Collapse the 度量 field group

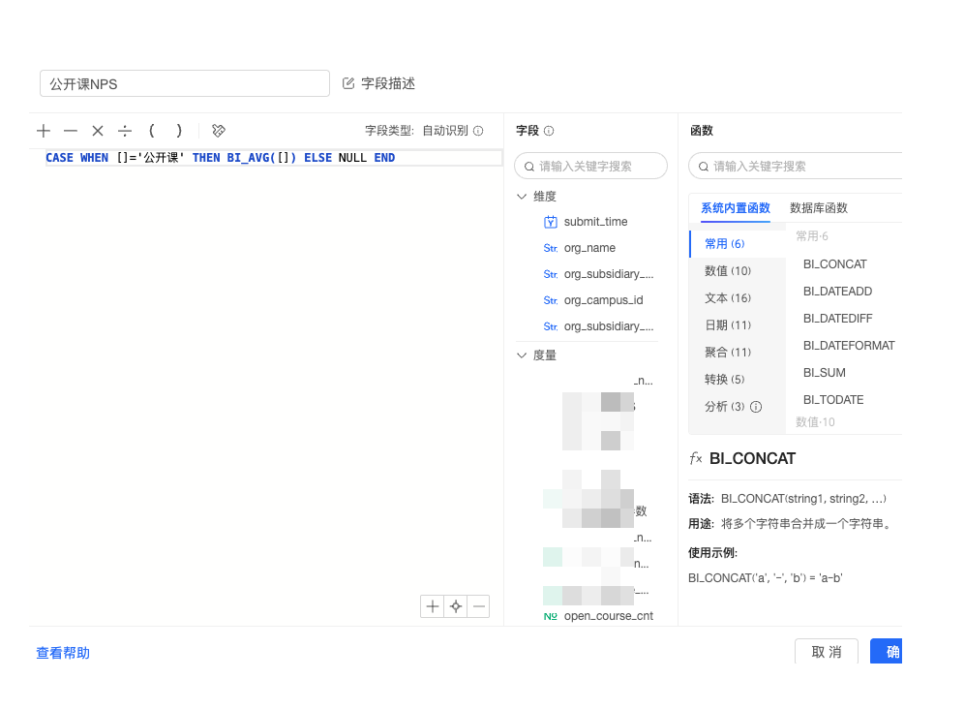(x=523, y=355)
